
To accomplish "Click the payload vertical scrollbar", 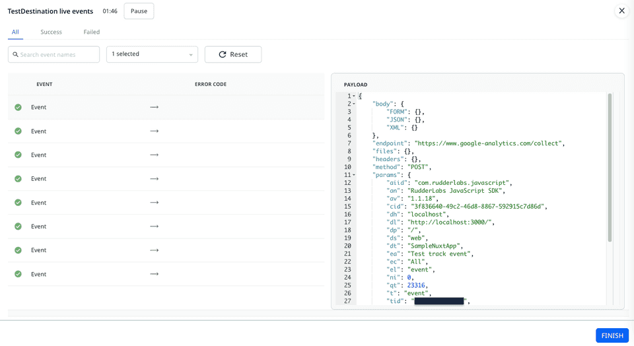I will [x=610, y=168].
